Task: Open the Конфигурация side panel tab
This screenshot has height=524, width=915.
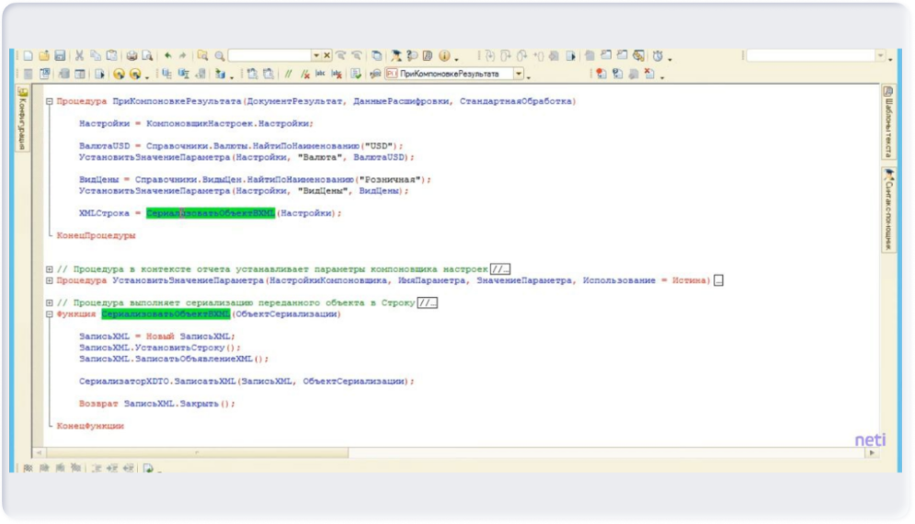Action: point(23,120)
